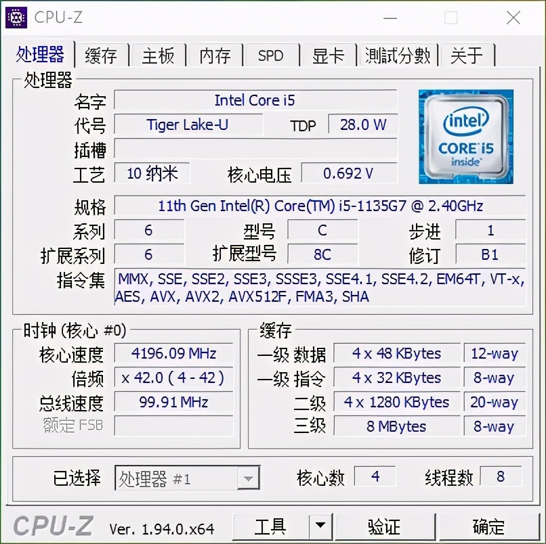
Task: Open the 关于 tab
Action: [x=467, y=55]
